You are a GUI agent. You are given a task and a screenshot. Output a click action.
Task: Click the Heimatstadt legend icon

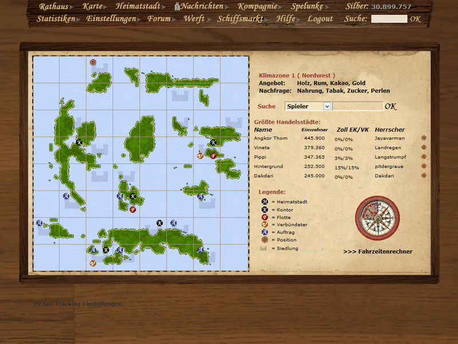click(264, 202)
